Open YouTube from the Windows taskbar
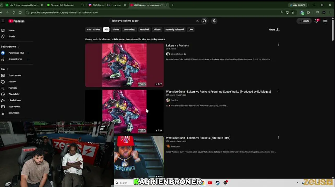335x187 pixels. coord(210,183)
